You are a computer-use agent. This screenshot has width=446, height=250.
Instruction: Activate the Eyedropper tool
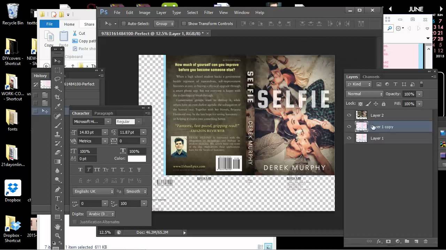point(58,106)
